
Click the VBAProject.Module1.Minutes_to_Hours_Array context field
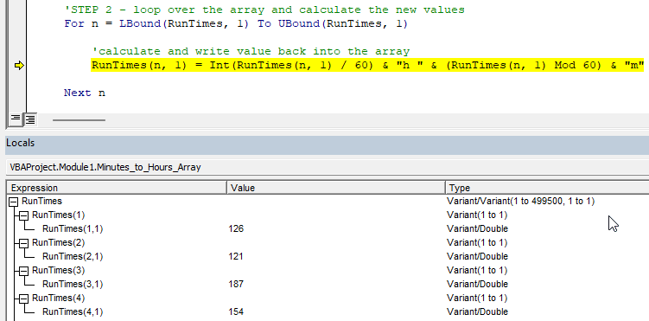coord(327,167)
